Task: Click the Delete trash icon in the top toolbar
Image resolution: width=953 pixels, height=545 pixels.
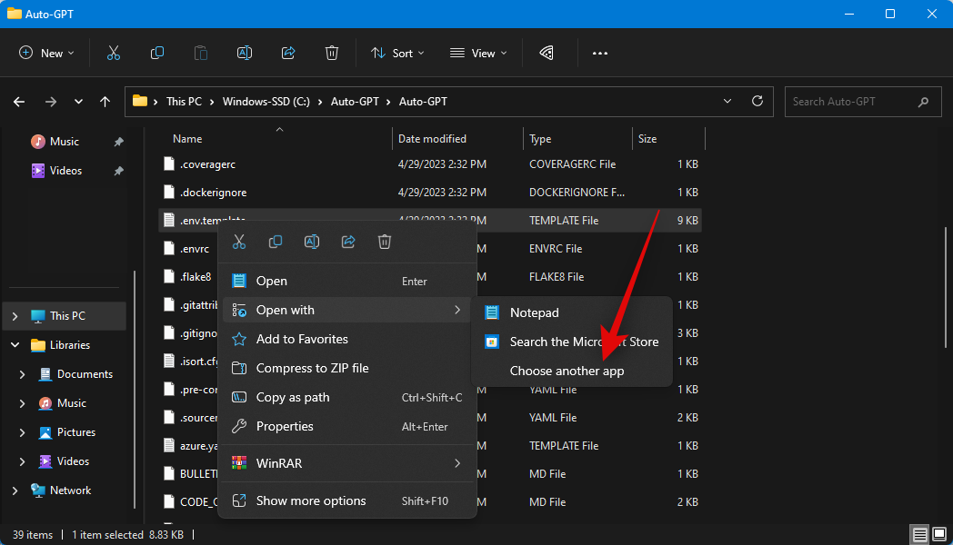Action: pos(332,53)
